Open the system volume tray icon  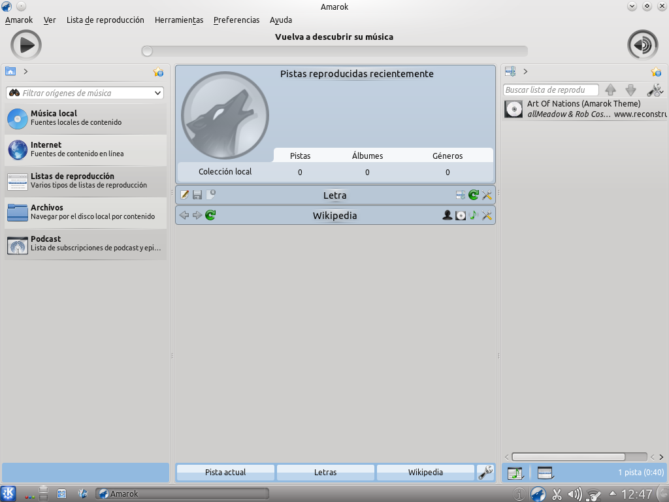coord(574,494)
